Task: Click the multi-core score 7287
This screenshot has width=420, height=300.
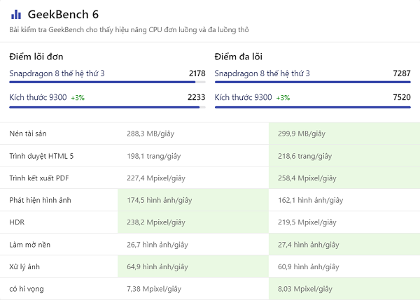Action: (402, 73)
